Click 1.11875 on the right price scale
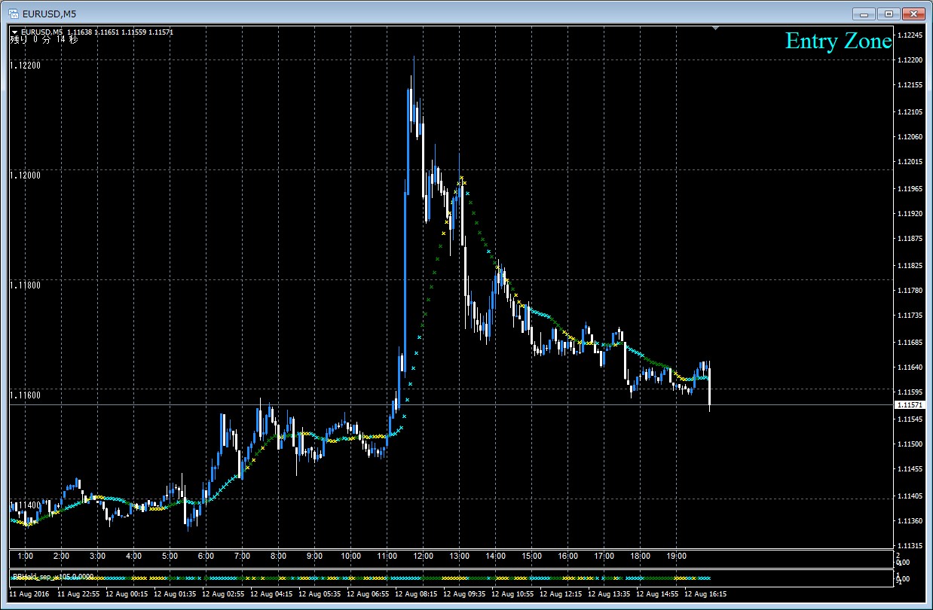 tap(912, 239)
